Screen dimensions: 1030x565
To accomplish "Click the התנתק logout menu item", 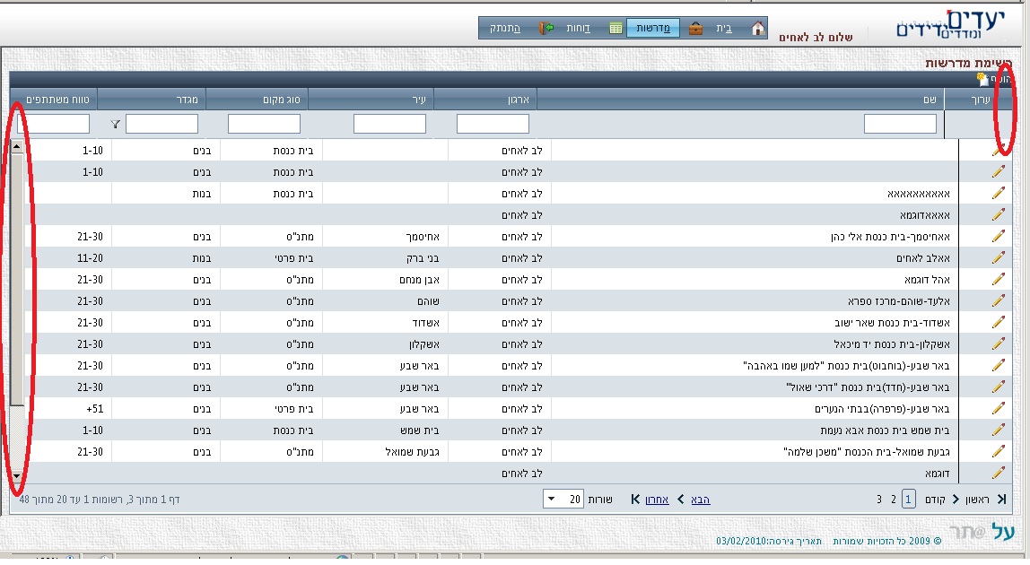I will pyautogui.click(x=505, y=29).
